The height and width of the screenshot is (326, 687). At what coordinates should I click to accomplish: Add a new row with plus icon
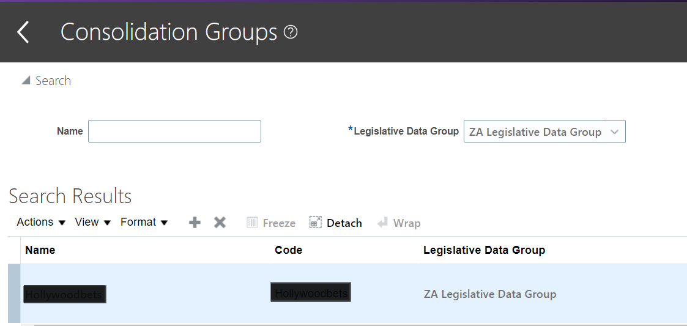(195, 223)
